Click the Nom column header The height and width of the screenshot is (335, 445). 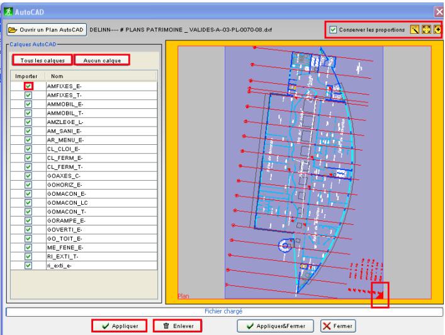pos(101,76)
